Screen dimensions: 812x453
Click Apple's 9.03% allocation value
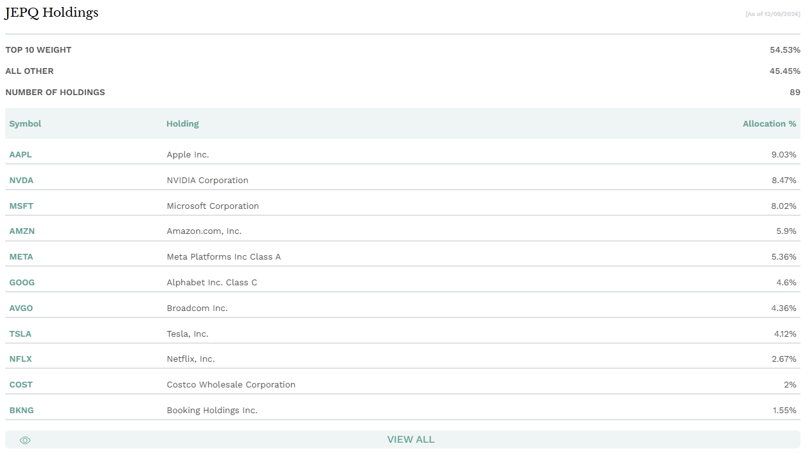[x=784, y=155]
